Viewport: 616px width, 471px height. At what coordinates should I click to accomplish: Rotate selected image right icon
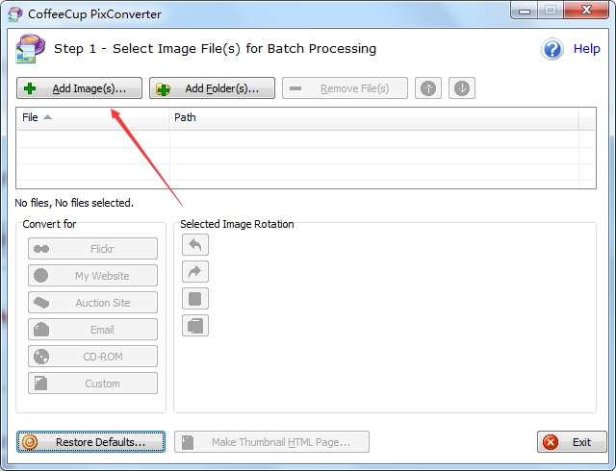pyautogui.click(x=195, y=272)
